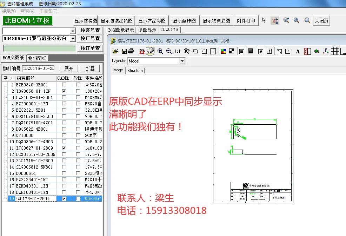Click the arrow cursor tool
Screen dimensions: 346x236
(264, 20)
